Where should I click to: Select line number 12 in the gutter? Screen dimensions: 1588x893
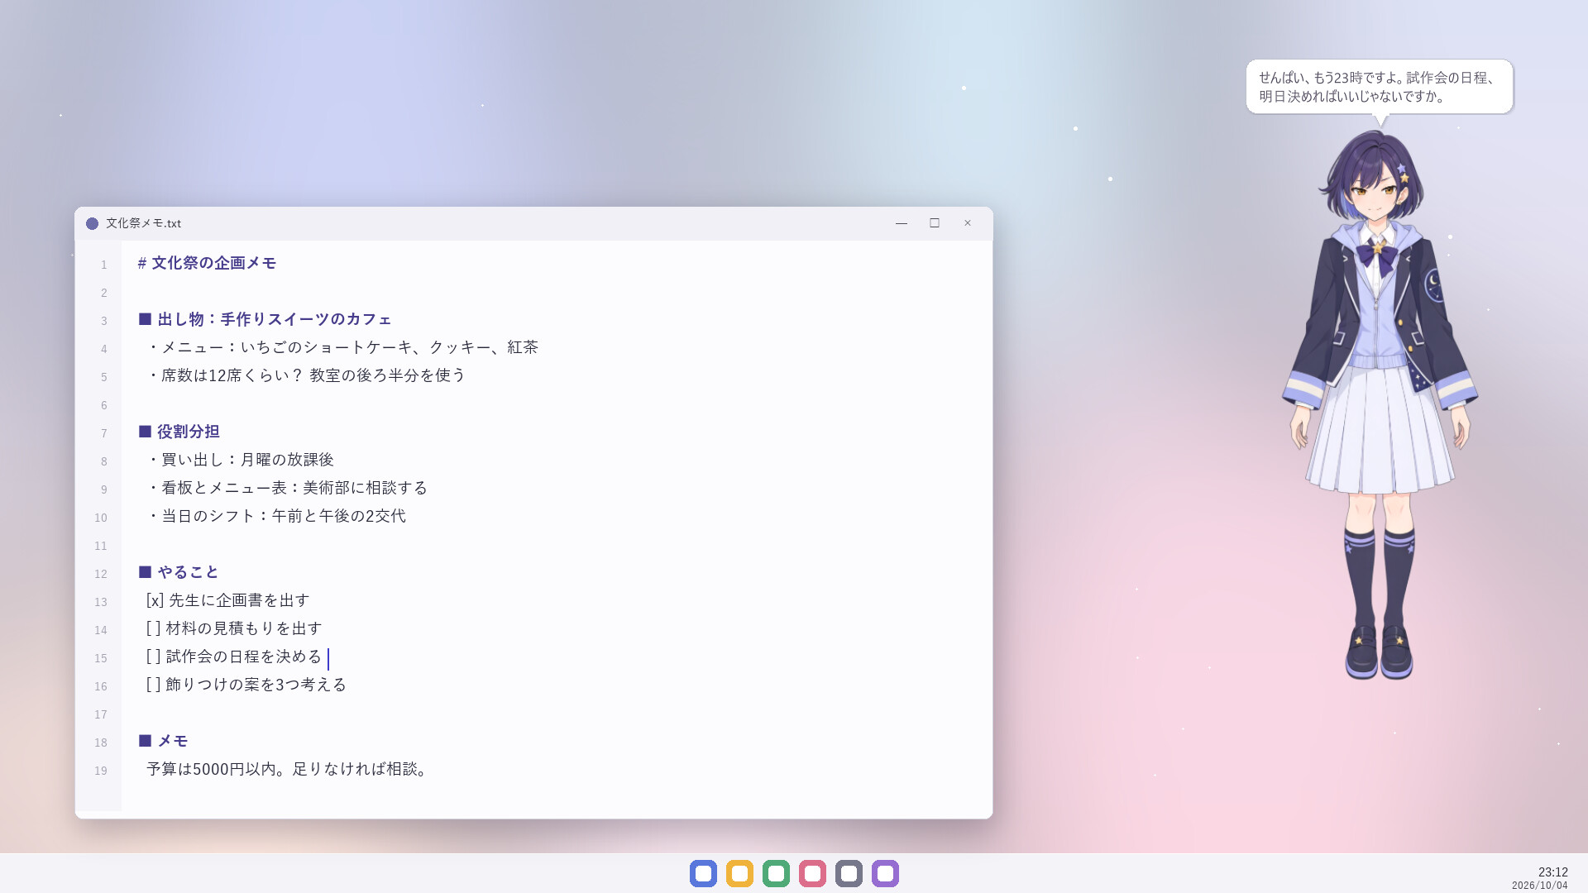click(x=101, y=574)
